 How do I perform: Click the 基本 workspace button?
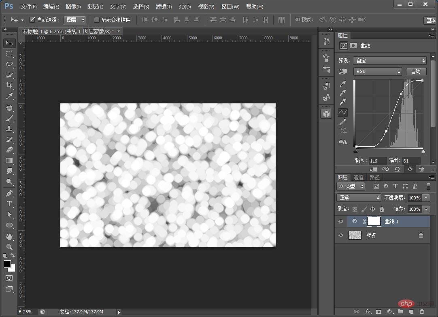[x=430, y=20]
